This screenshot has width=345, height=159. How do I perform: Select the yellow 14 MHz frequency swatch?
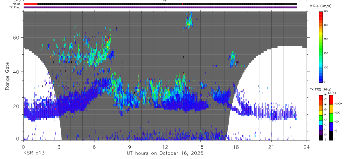click(321, 113)
